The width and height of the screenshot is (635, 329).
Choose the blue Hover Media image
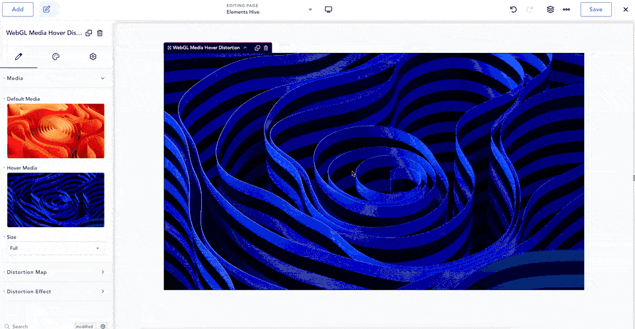(56, 200)
